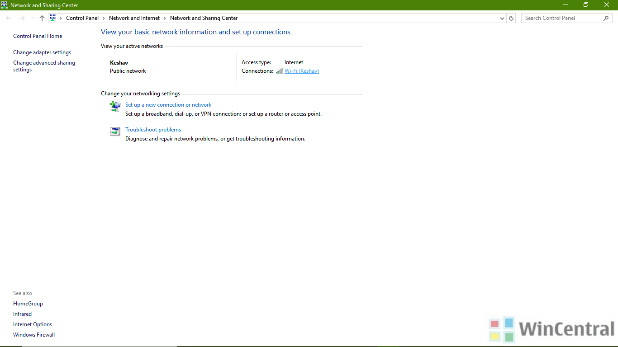
Task: Click the window title bar app icon
Action: point(5,5)
